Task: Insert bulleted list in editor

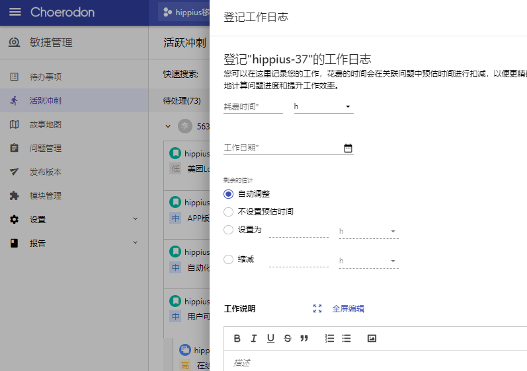Action: (x=346, y=339)
